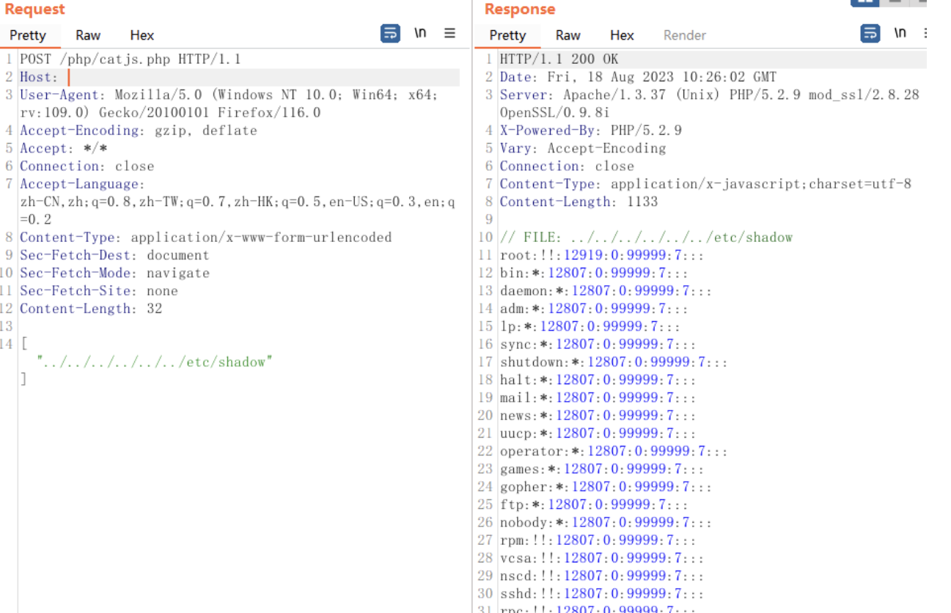Image resolution: width=951 pixels, height=613 pixels.
Task: Switch Request view to Hex tab
Action: coord(142,35)
